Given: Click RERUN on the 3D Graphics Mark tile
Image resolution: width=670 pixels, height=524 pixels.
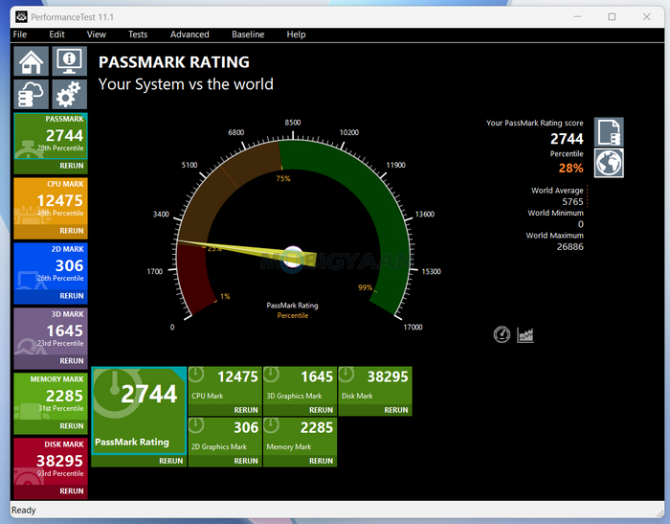Looking at the screenshot, I should 321,410.
